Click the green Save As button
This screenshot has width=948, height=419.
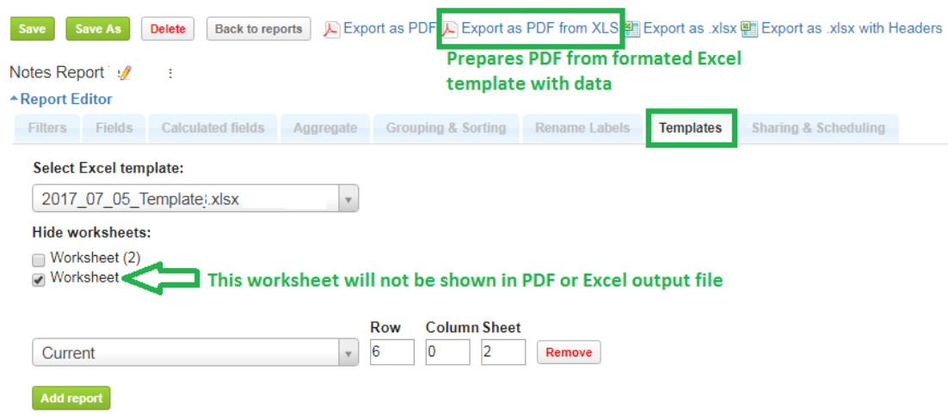98,29
